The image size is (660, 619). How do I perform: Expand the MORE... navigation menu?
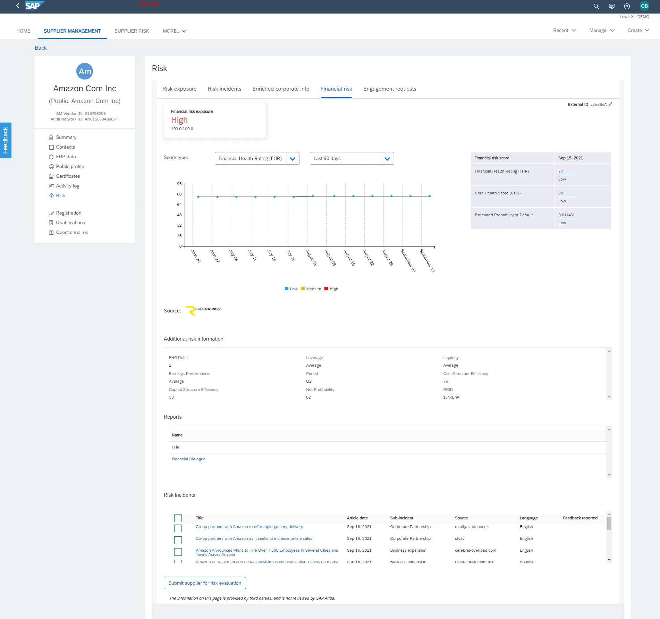click(x=175, y=31)
